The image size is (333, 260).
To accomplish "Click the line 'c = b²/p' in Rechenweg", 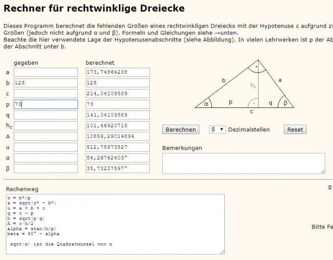I will (x=19, y=198).
